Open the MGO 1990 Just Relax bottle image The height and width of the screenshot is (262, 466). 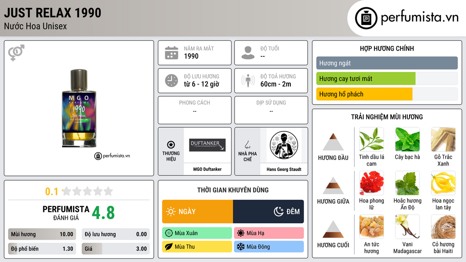click(x=79, y=108)
